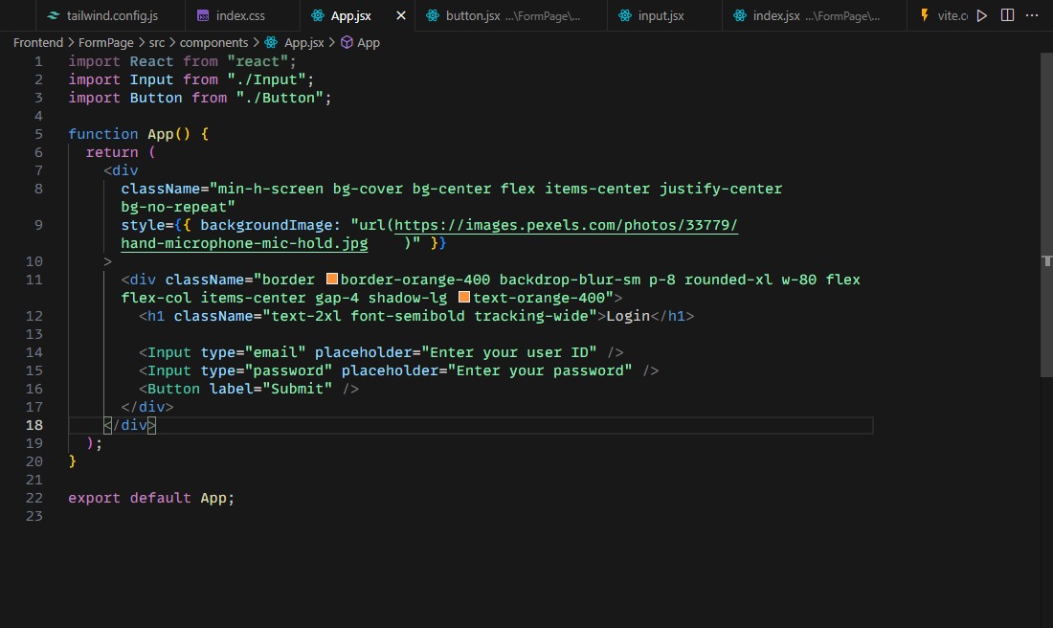The image size is (1053, 628).
Task: Open the border-orange-400 color swatch
Action: click(x=332, y=279)
